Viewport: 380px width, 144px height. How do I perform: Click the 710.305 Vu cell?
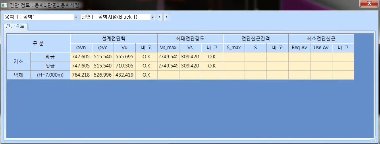[125, 66]
